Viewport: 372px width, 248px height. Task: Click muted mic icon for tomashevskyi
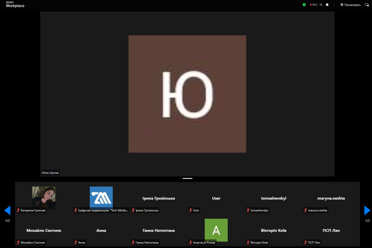click(248, 210)
